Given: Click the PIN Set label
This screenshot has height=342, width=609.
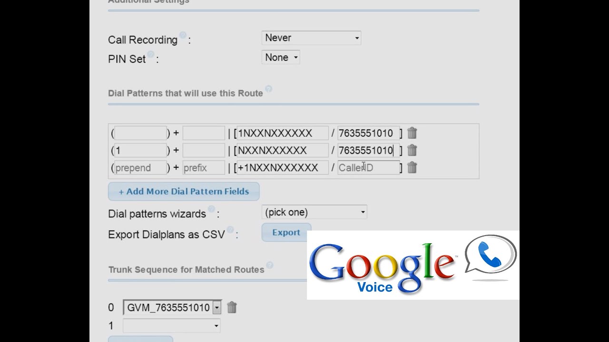Looking at the screenshot, I should (x=127, y=59).
